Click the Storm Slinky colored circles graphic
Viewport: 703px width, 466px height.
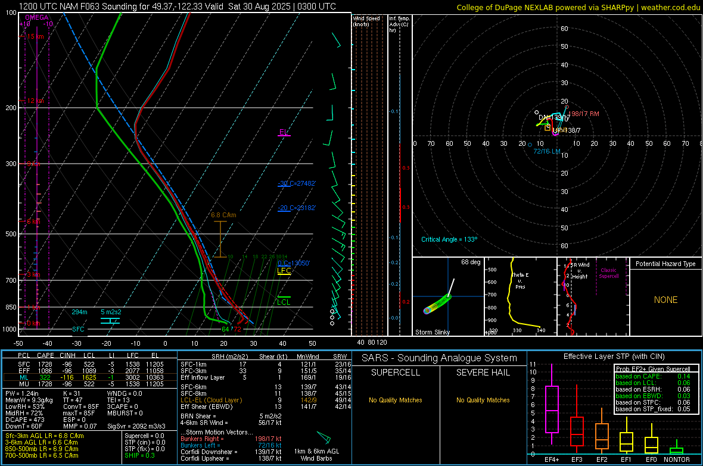coord(437,304)
